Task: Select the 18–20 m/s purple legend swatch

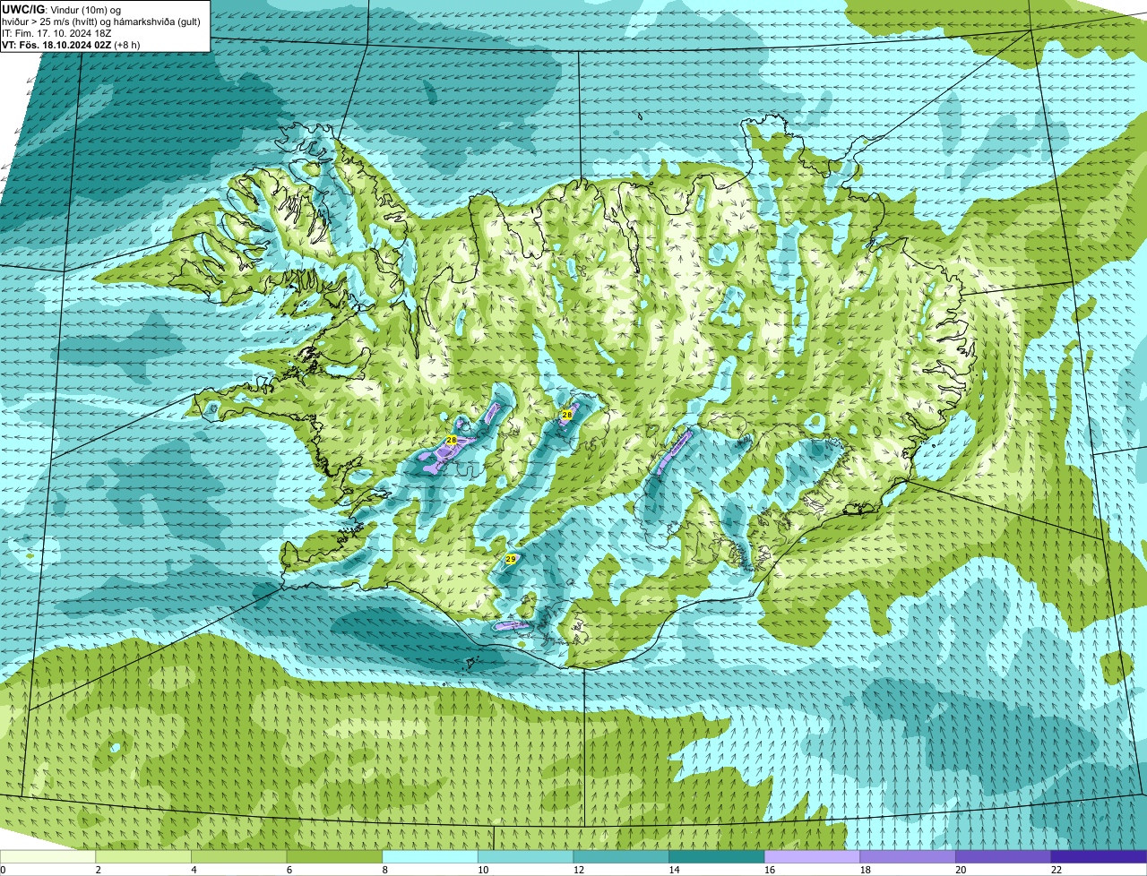Action: coord(908,856)
